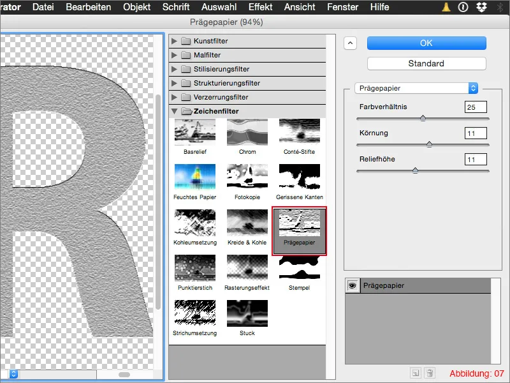
Task: Collapse the filter gallery with chevron button
Action: pyautogui.click(x=350, y=43)
